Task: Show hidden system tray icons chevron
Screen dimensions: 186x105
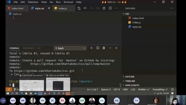Action: tap(155, 93)
